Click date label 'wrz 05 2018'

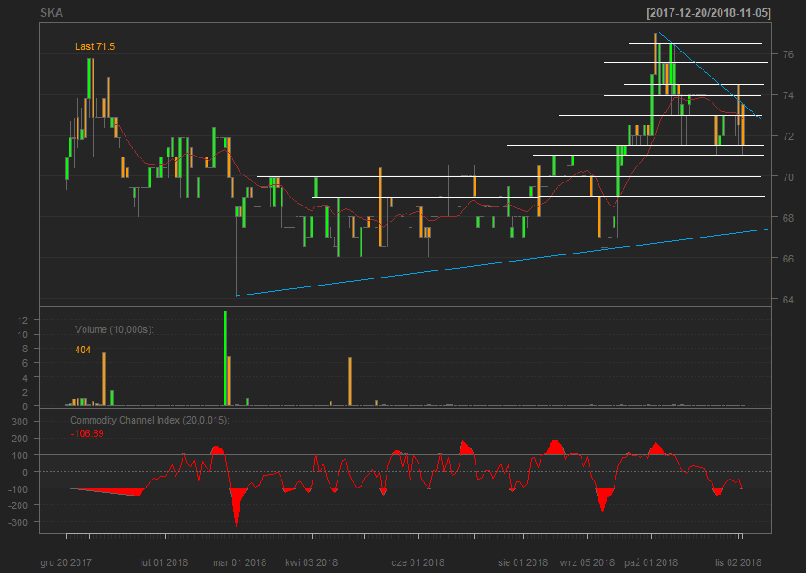[587, 562]
